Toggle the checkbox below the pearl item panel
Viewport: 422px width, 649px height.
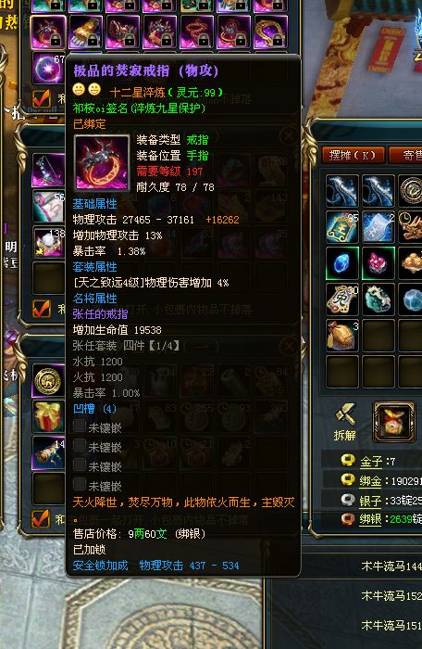[x=42, y=309]
